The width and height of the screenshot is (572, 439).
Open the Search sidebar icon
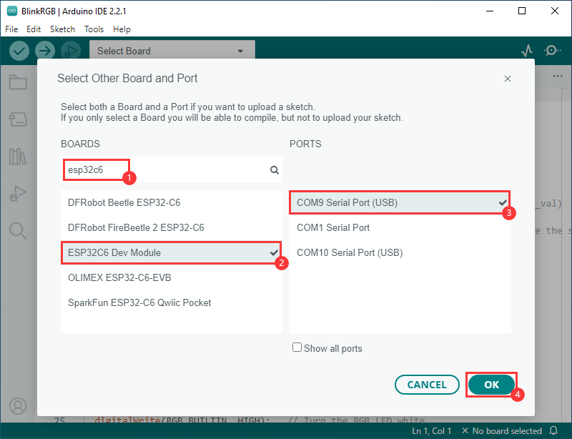click(18, 231)
